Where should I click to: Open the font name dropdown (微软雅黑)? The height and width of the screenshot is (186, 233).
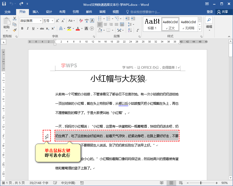coord(41,21)
